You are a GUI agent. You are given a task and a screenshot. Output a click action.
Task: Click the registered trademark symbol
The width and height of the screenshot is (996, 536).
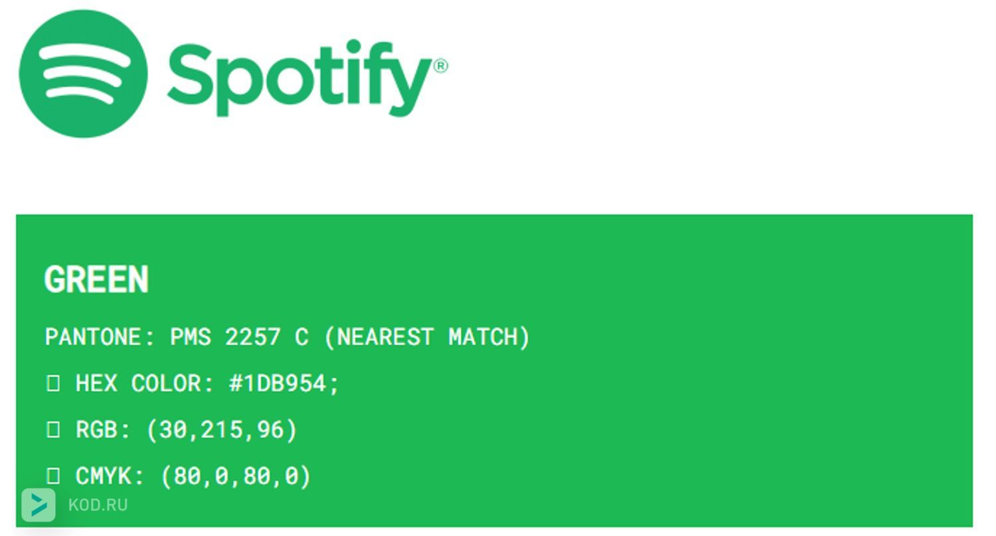(x=440, y=66)
